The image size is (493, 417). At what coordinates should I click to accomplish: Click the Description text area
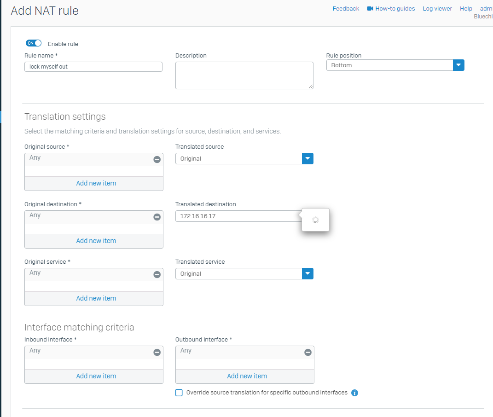click(244, 75)
